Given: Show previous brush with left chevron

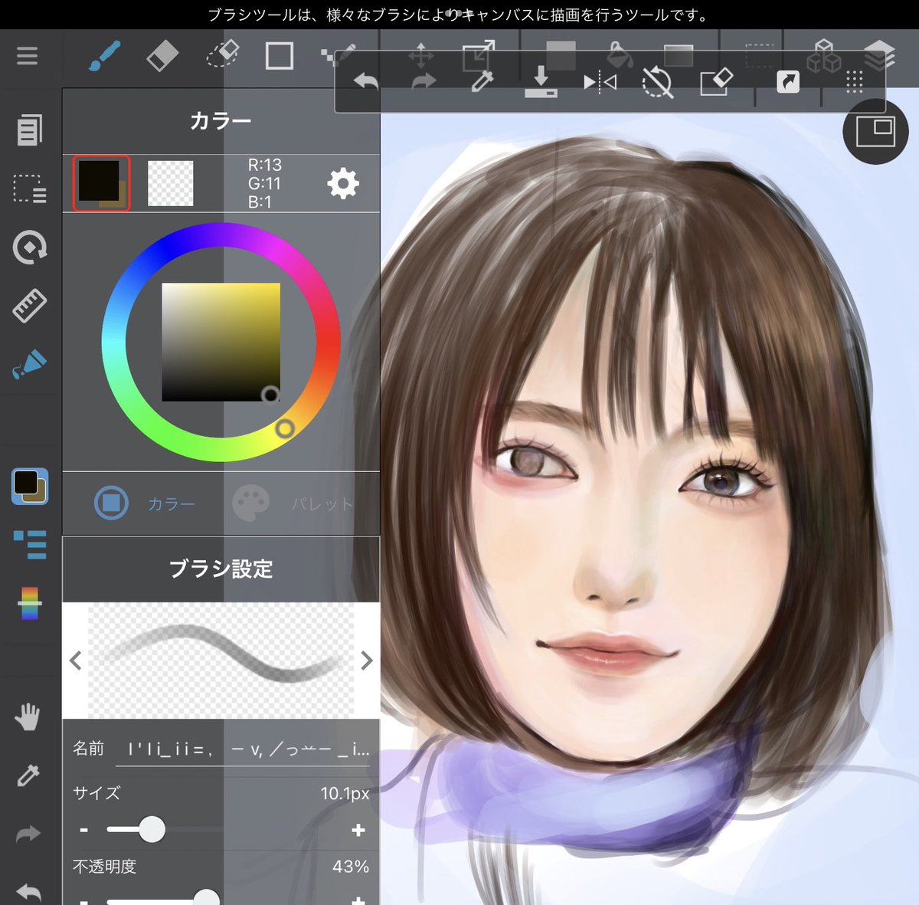Looking at the screenshot, I should (x=76, y=660).
